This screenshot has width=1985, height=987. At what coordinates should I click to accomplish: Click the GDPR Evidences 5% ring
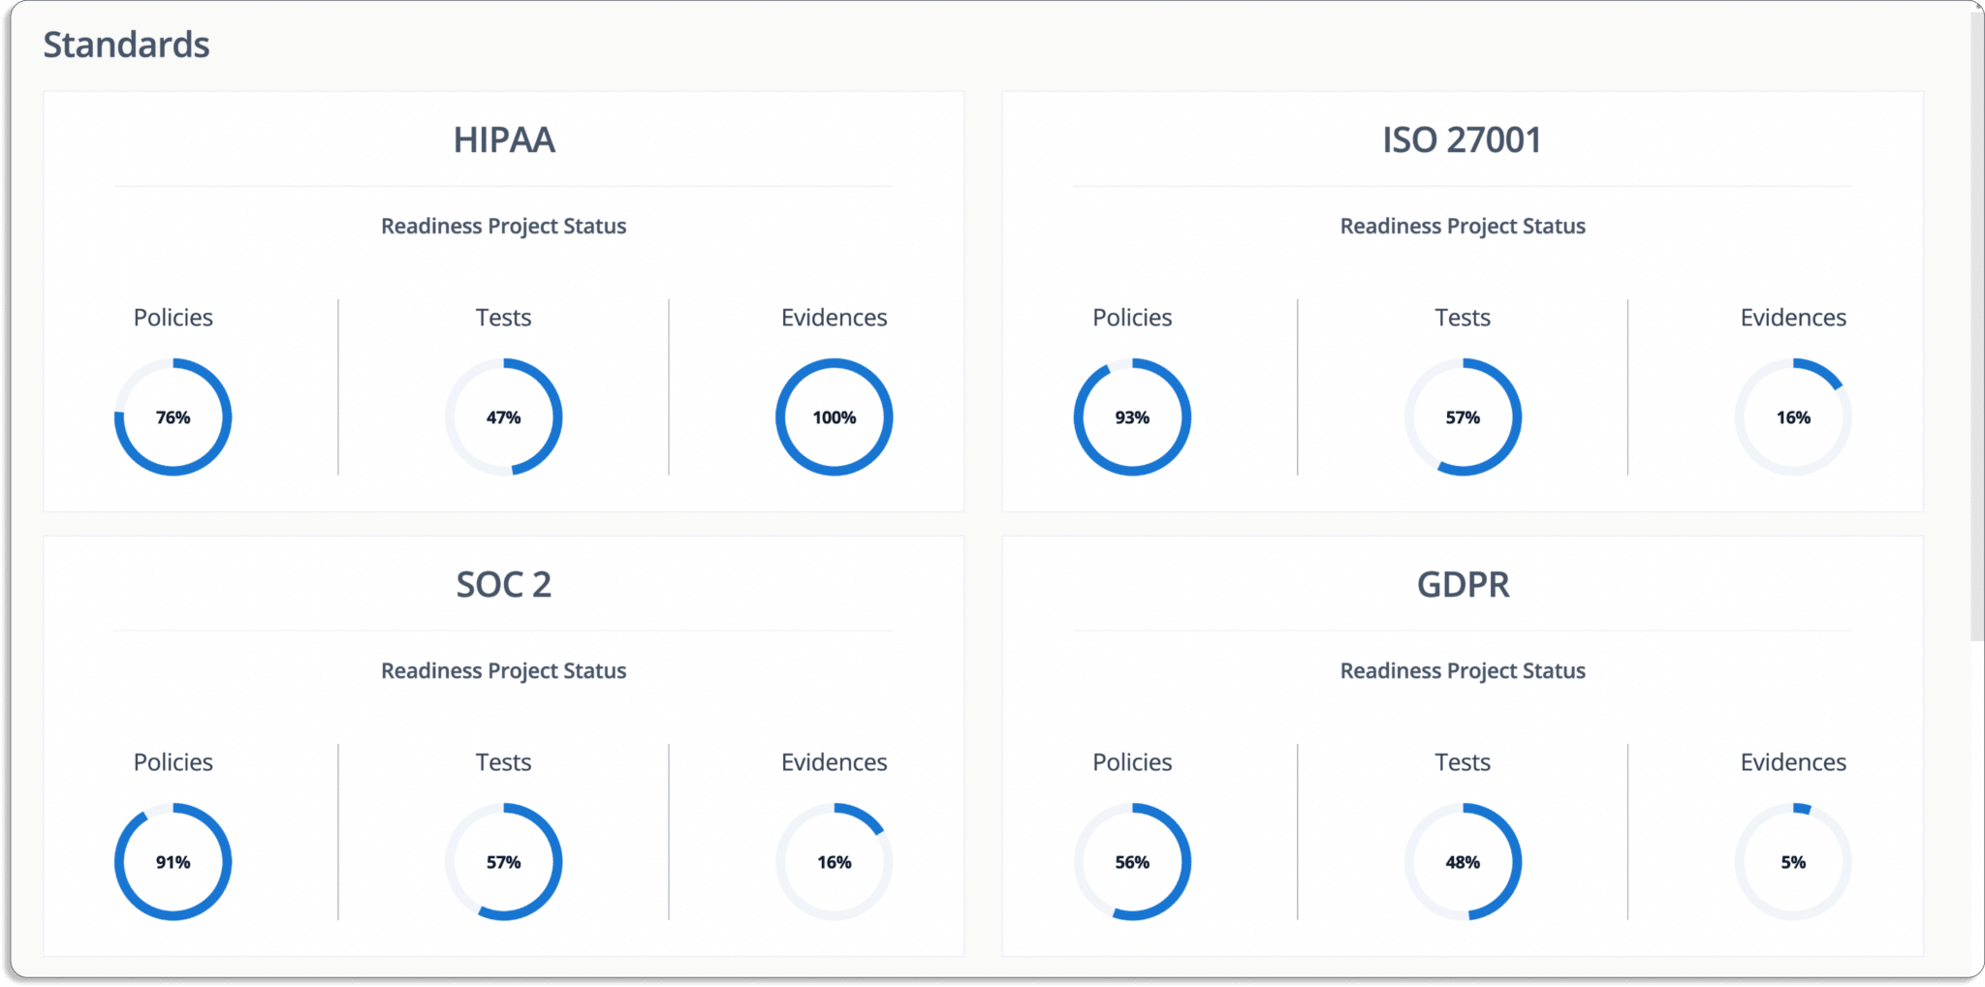point(1793,862)
